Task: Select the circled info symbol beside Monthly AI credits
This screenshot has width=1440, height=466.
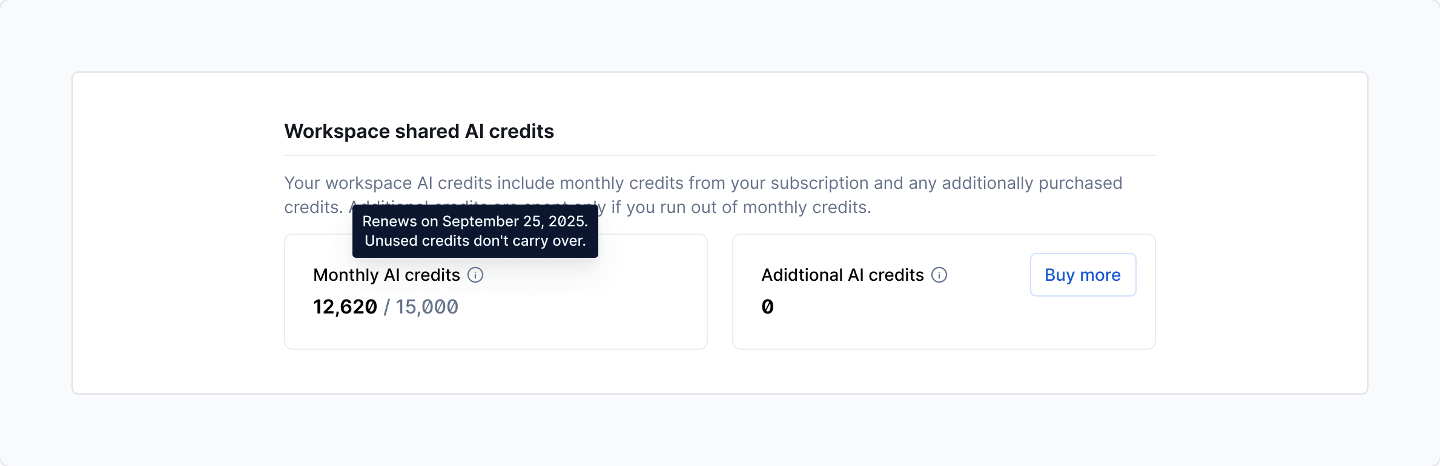Action: (x=476, y=275)
